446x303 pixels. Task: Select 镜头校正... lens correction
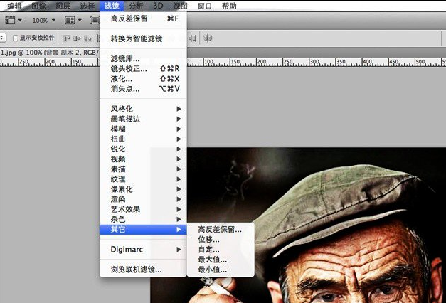[143, 68]
